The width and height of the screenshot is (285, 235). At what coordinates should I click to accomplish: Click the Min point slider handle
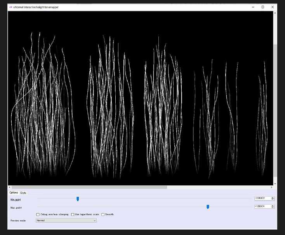[x=78, y=199]
